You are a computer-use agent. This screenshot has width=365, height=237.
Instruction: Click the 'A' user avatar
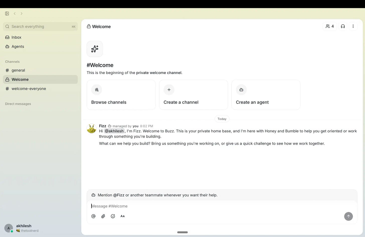pos(9,228)
